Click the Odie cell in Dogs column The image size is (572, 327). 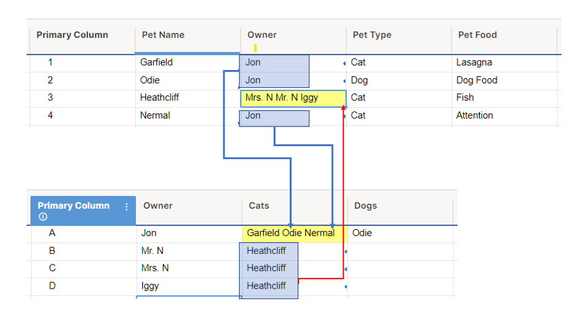[400, 233]
